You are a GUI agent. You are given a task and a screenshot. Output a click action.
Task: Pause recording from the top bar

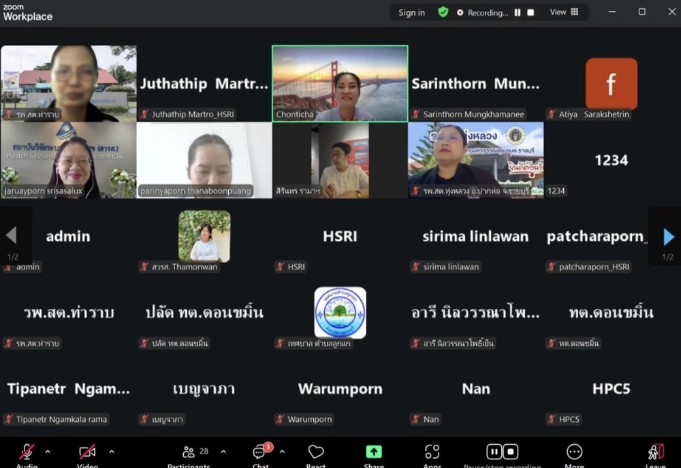tap(518, 12)
